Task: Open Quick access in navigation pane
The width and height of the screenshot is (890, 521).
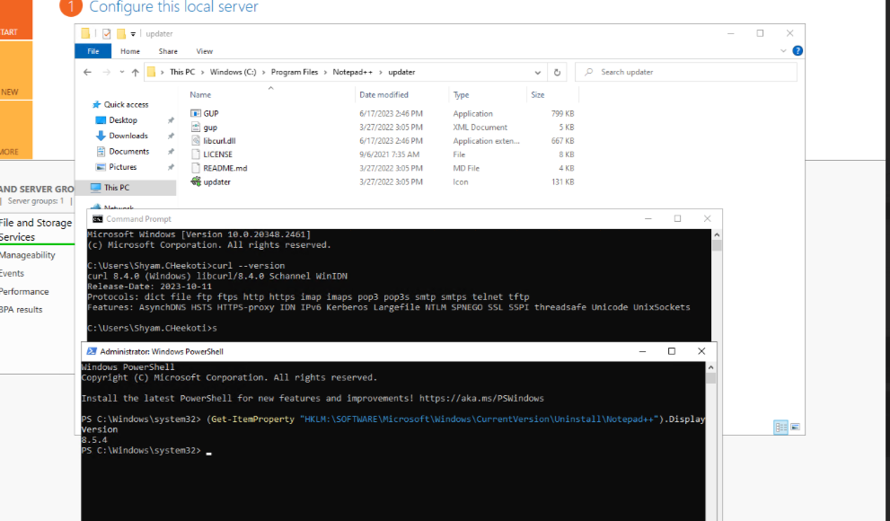Action: click(126, 104)
